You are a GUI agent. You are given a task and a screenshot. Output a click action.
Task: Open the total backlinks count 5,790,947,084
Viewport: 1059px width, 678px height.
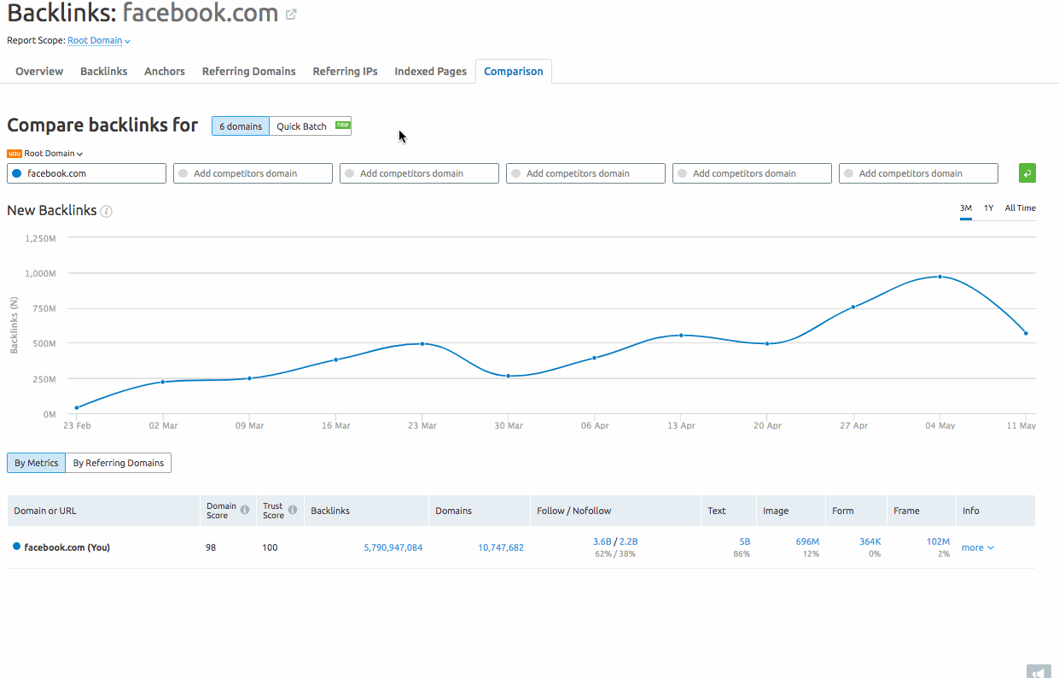tap(393, 546)
